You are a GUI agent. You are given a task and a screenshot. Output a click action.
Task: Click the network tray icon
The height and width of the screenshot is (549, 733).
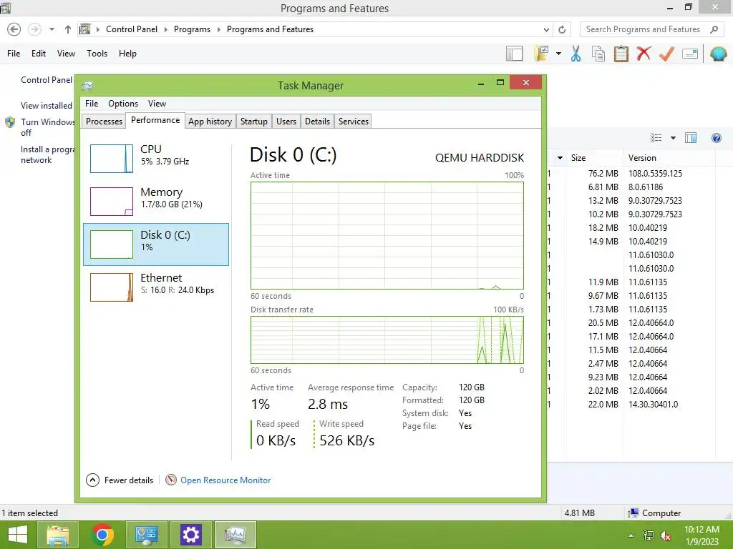[648, 535]
